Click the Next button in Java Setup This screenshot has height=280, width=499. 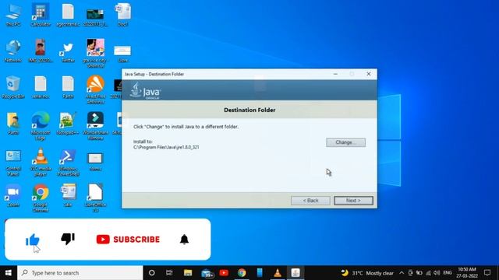[353, 201]
